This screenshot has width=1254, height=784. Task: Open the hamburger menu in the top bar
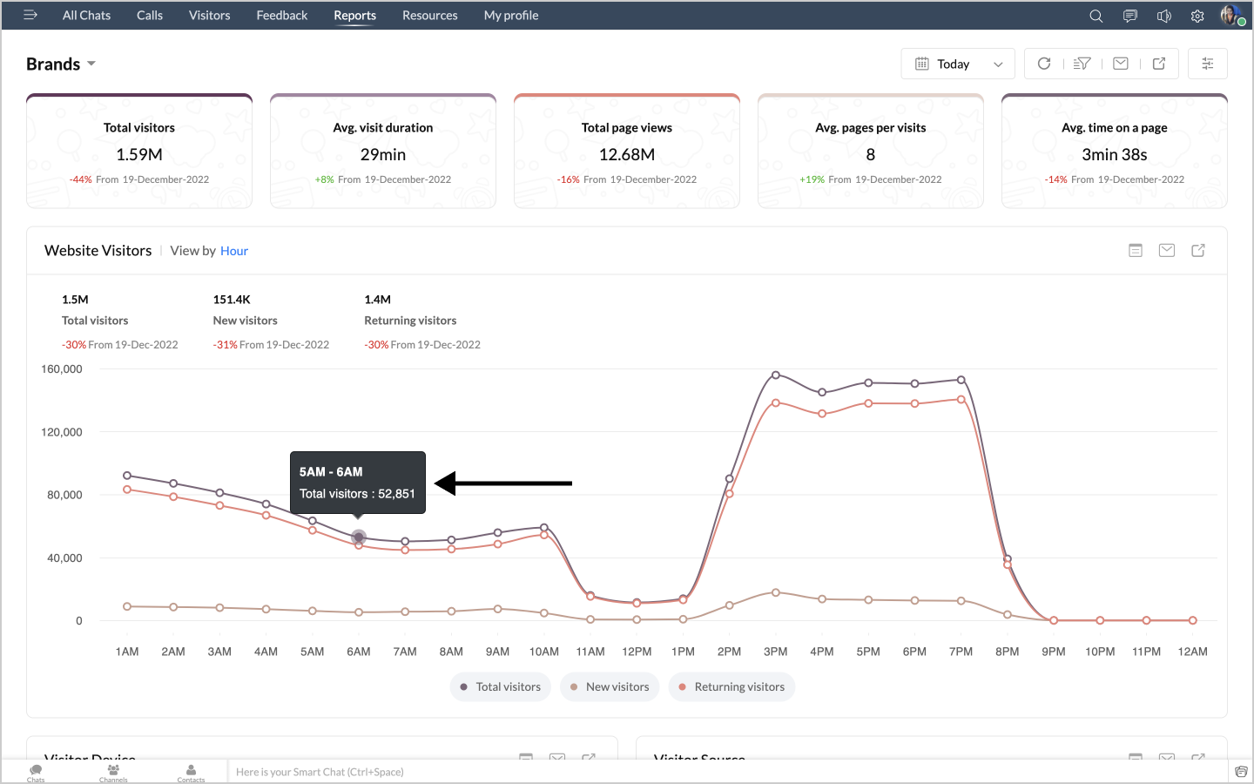click(30, 15)
